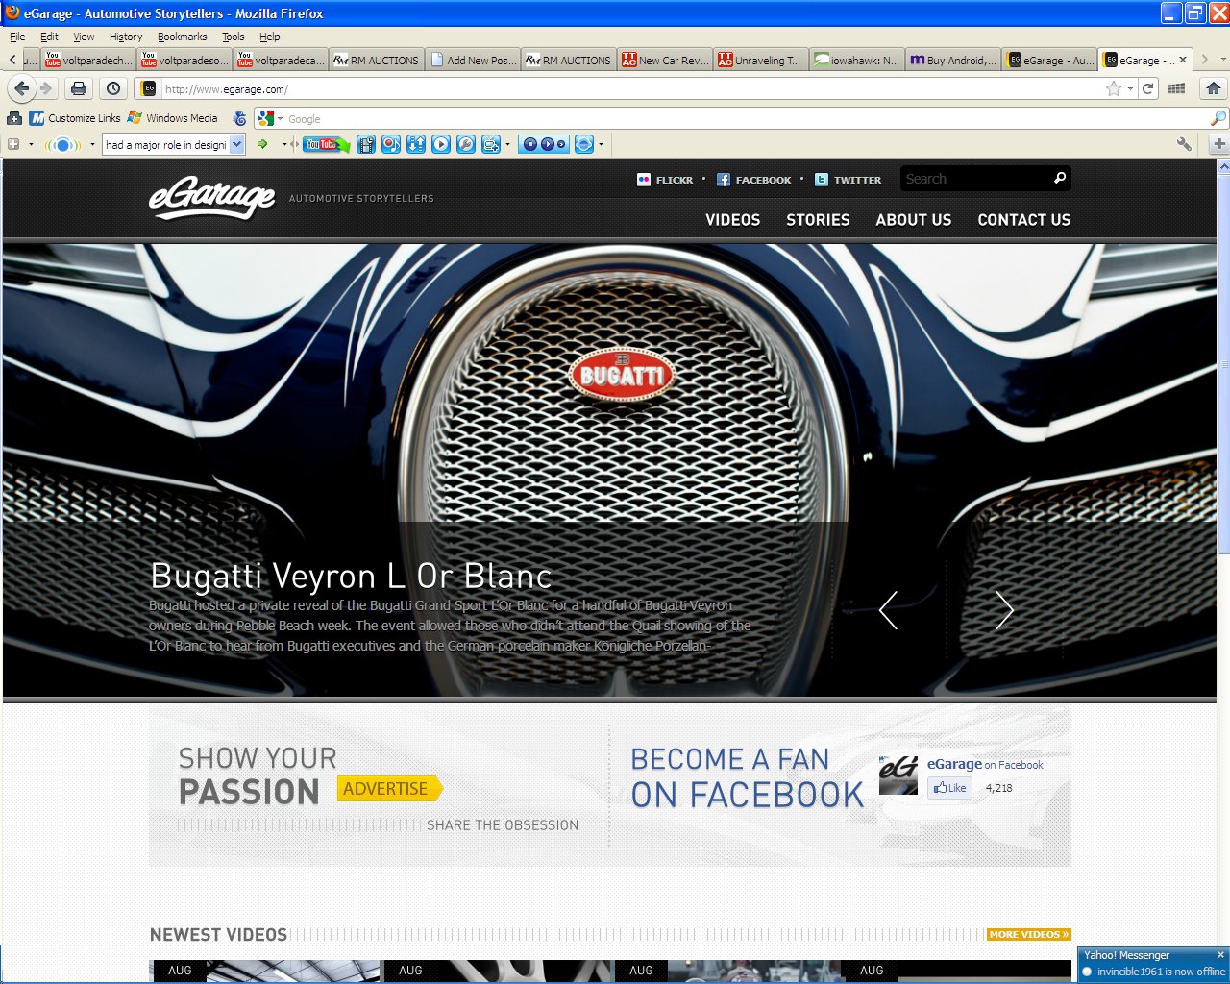Click the up-down arrows toolbar icon
This screenshot has height=984, width=1230.
(x=416, y=144)
